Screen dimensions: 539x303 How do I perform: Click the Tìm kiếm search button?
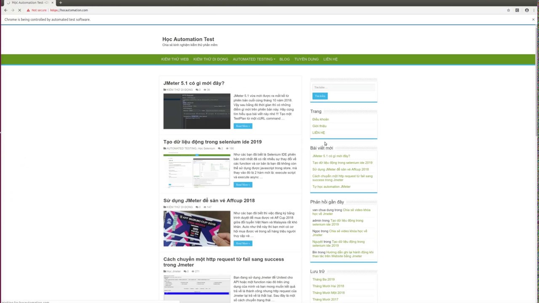pos(320,96)
